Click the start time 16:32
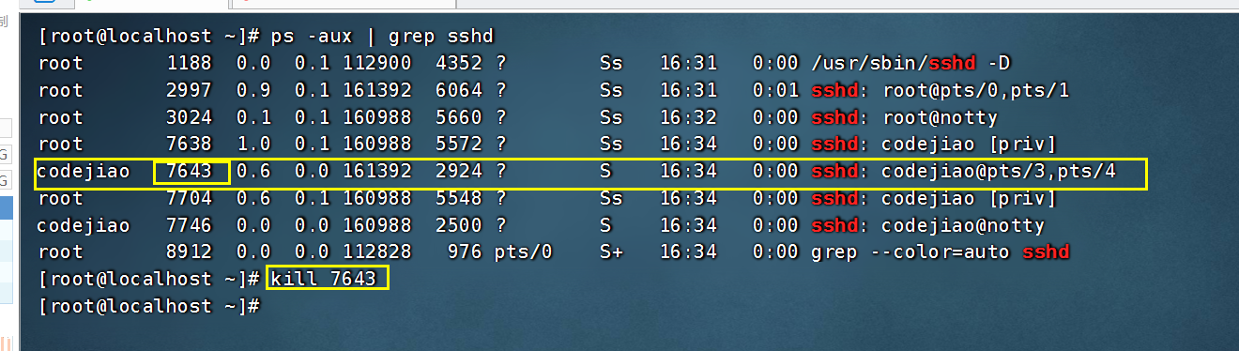This screenshot has height=351, width=1239. [688, 118]
